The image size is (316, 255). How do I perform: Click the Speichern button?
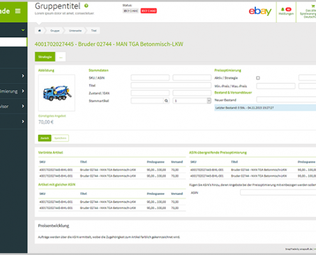(x=60, y=138)
